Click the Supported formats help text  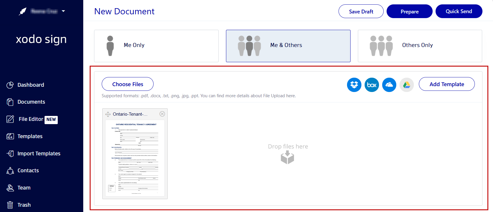[x=199, y=96]
